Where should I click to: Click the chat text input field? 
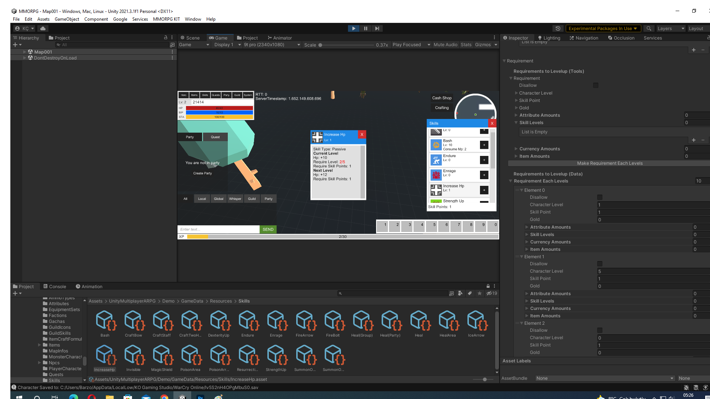(x=218, y=229)
